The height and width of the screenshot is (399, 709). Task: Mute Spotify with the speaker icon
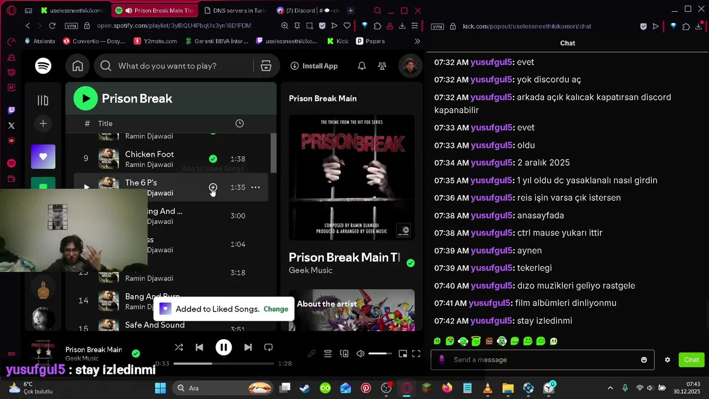361,354
